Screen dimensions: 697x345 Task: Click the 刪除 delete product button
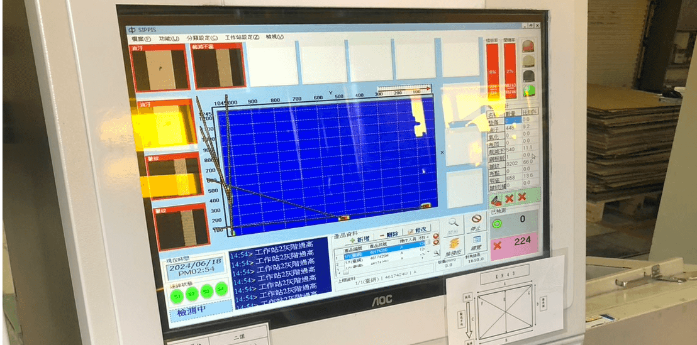point(389,234)
